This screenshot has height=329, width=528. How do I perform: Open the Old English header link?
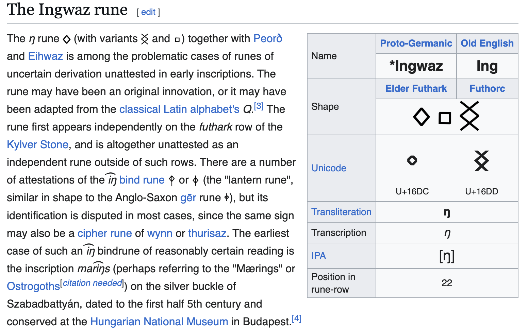point(487,43)
